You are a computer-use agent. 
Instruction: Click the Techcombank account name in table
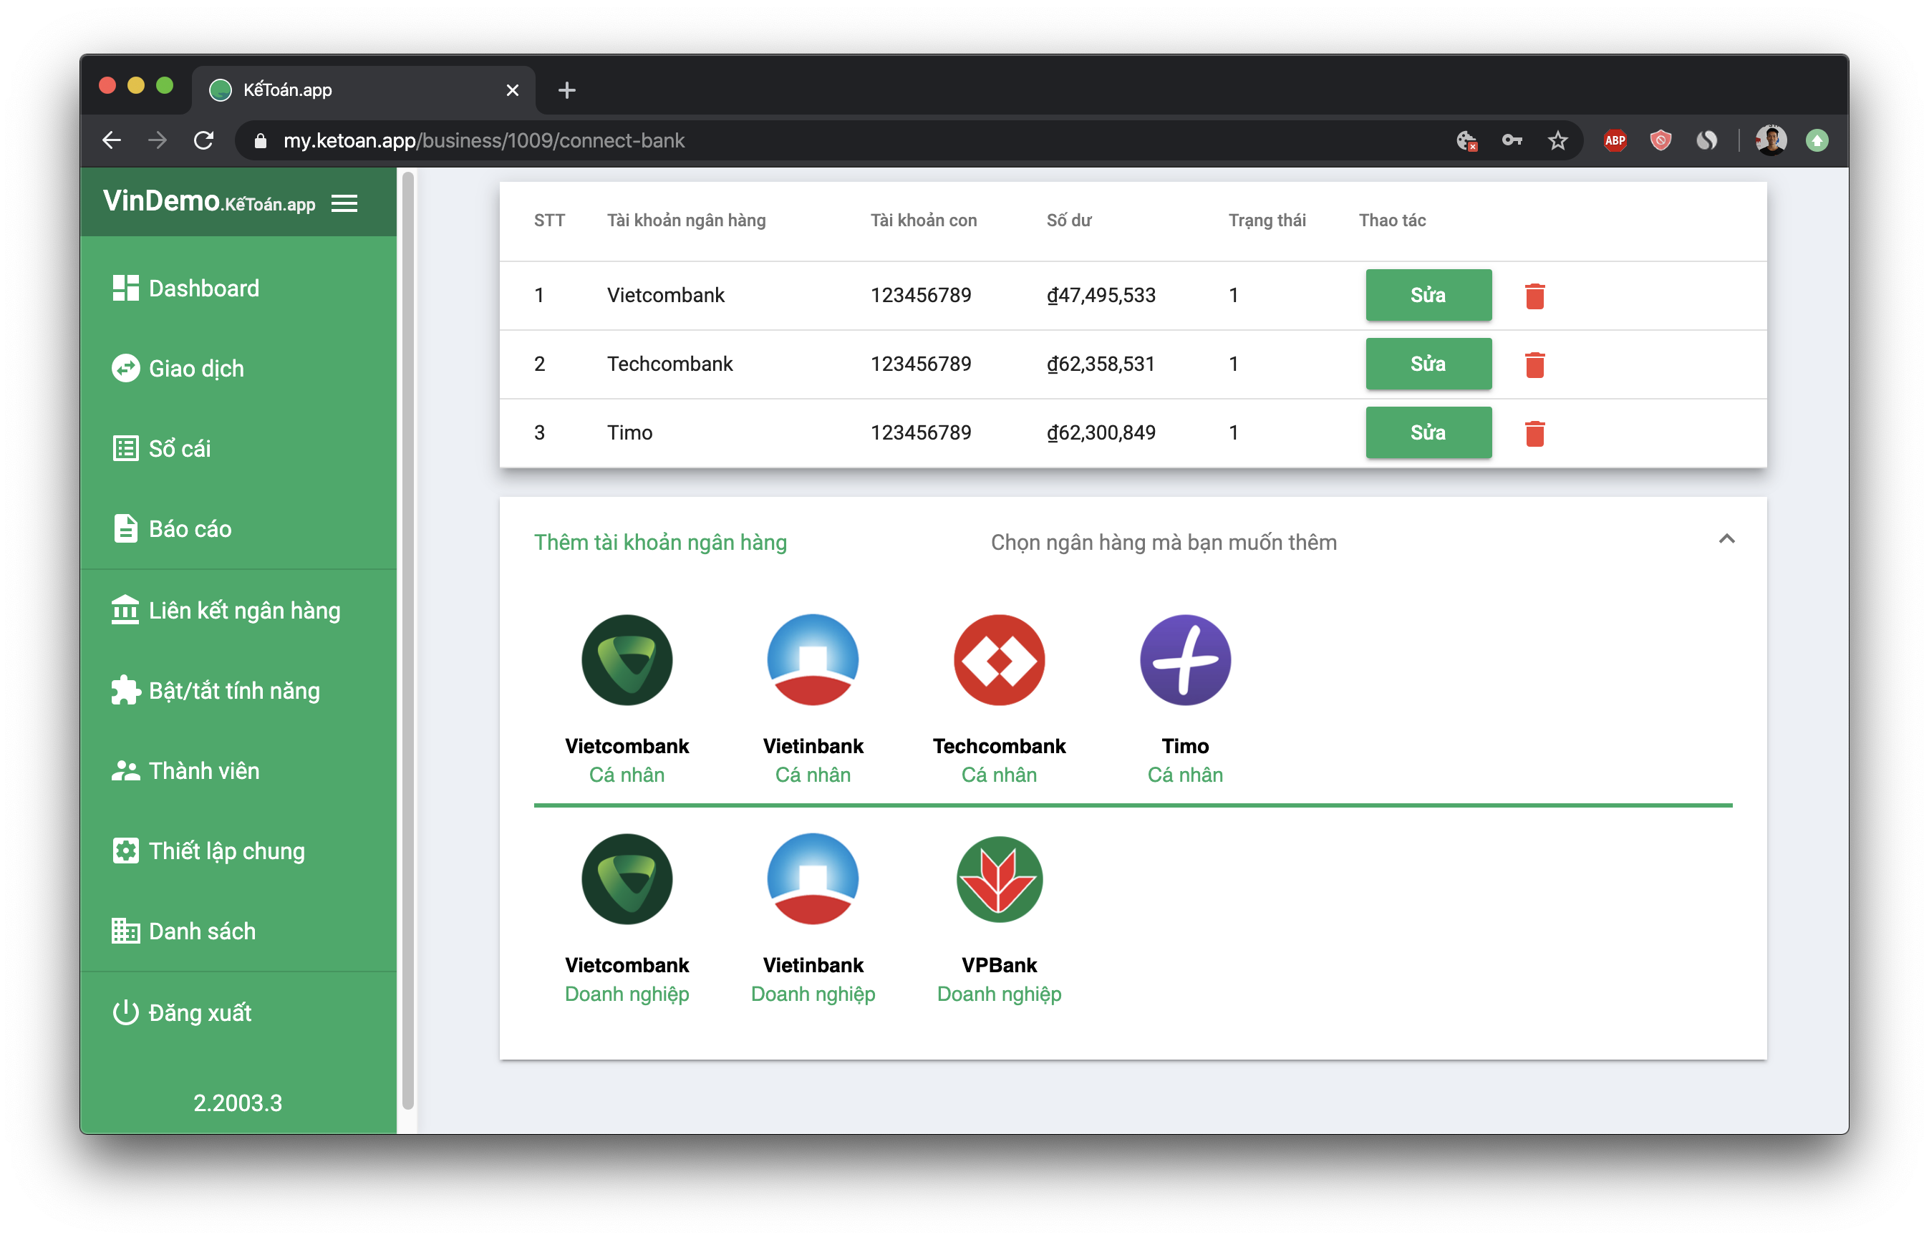pyautogui.click(x=669, y=364)
